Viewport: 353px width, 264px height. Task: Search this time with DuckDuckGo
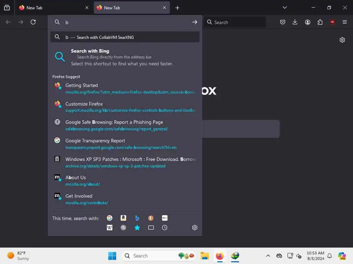coord(151,218)
